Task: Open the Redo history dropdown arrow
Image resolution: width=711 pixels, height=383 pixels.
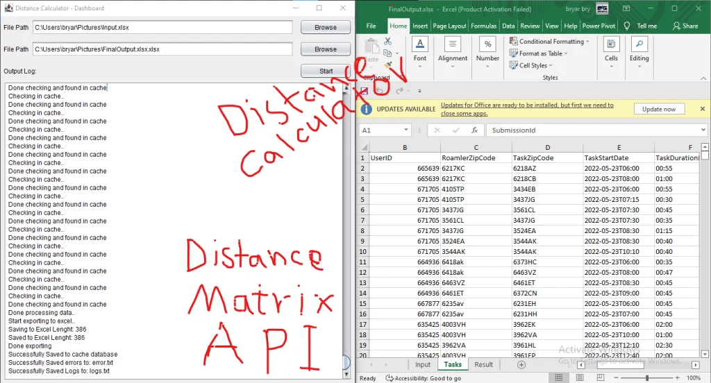Action: [408, 91]
